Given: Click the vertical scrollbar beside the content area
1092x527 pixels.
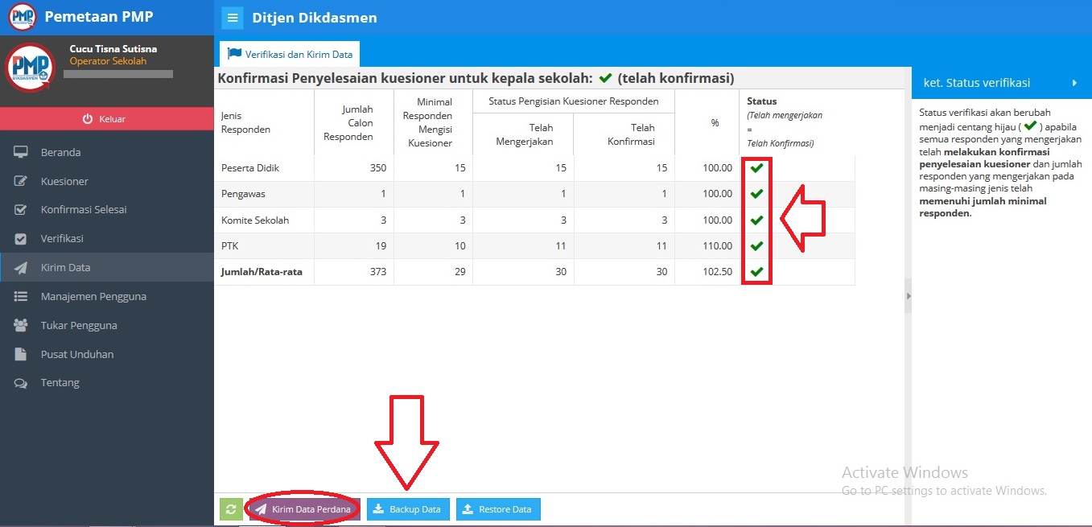Looking at the screenshot, I should coord(908,296).
